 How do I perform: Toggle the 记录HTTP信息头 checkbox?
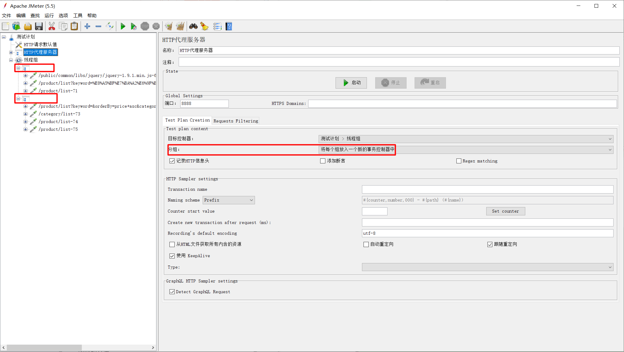point(172,161)
